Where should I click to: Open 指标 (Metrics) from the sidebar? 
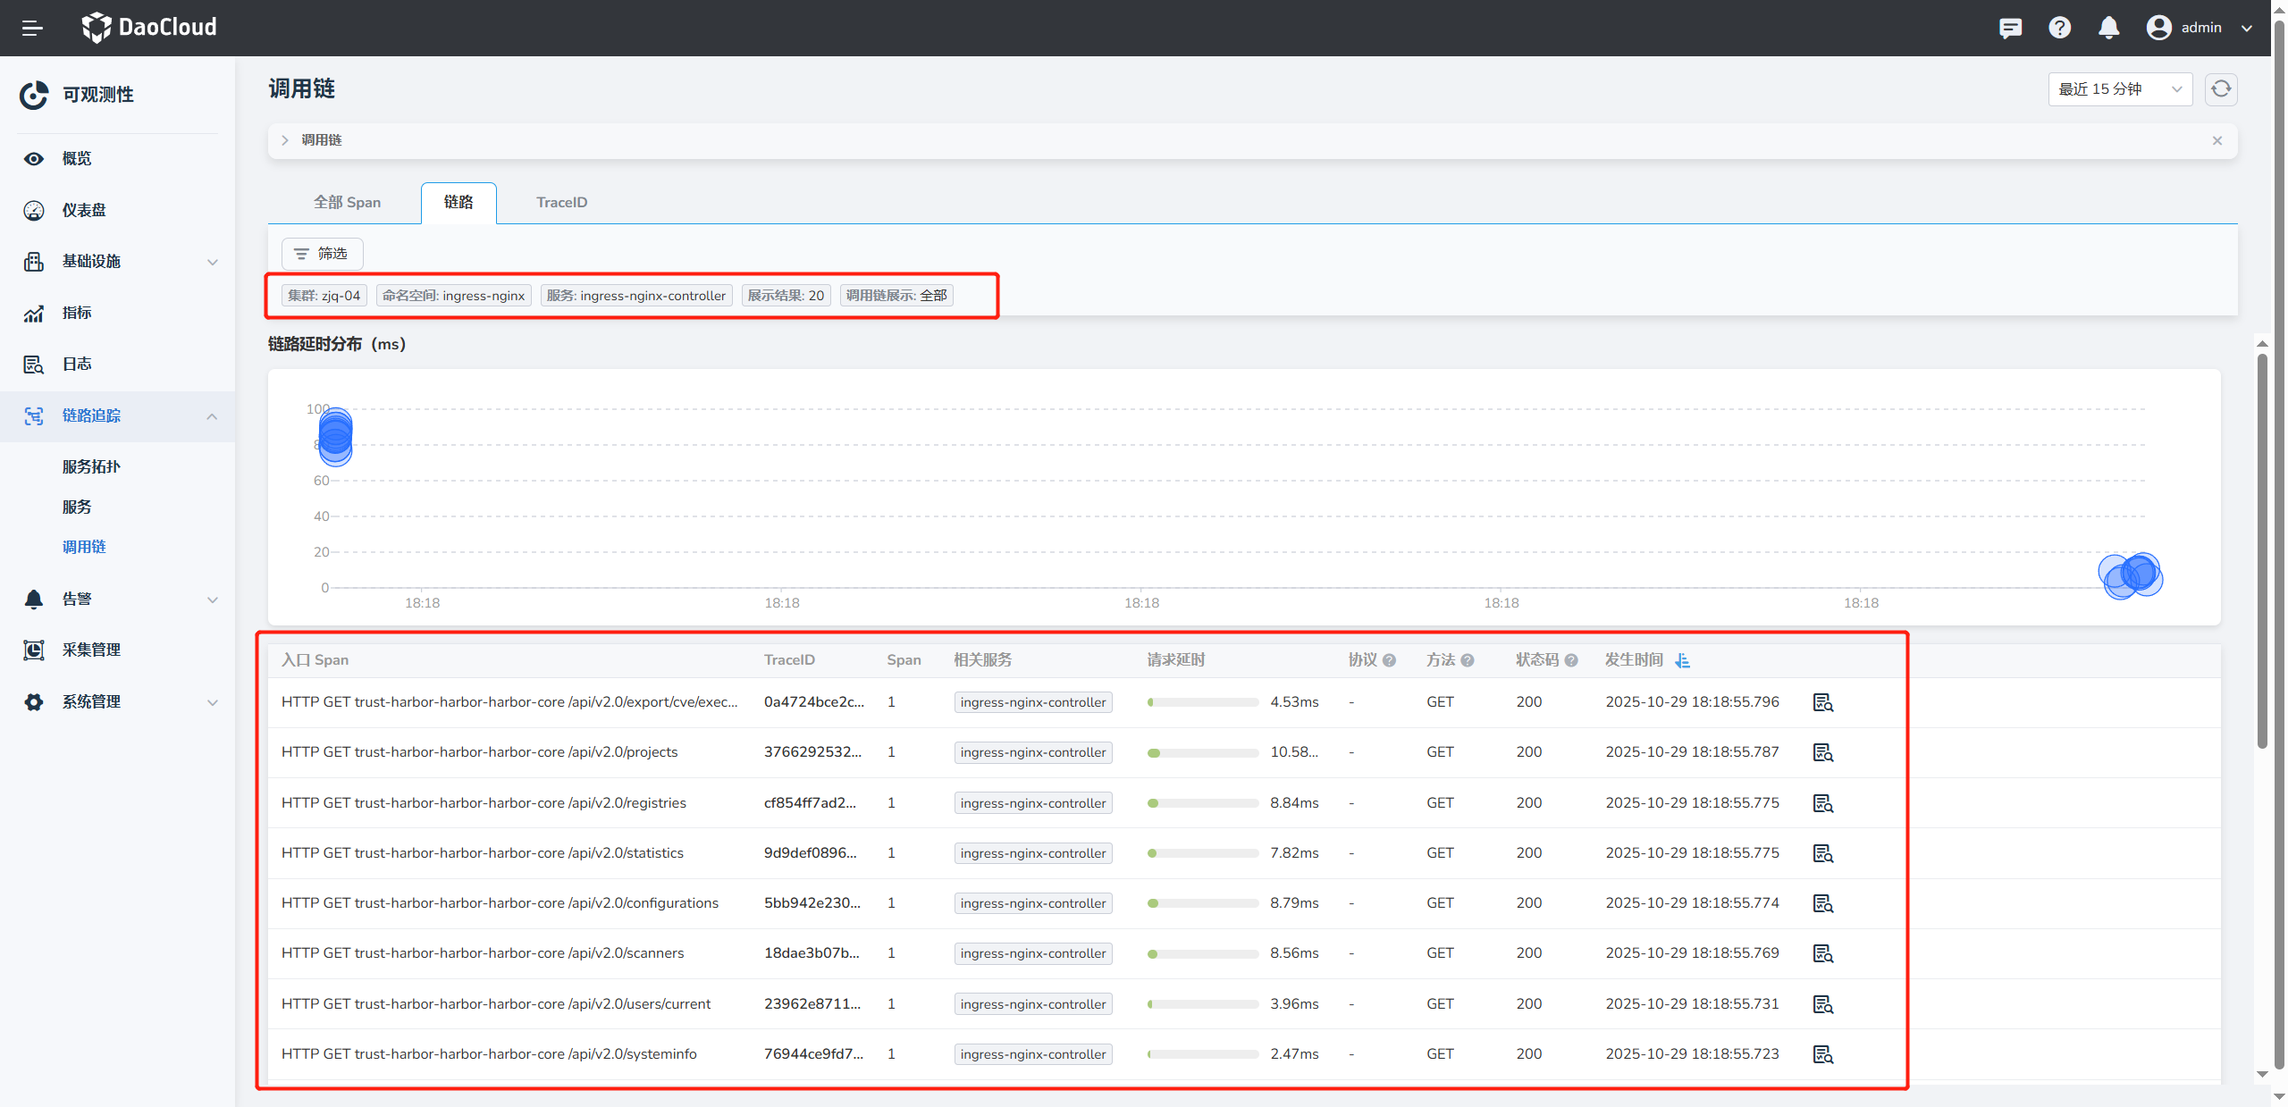pyautogui.click(x=77, y=313)
